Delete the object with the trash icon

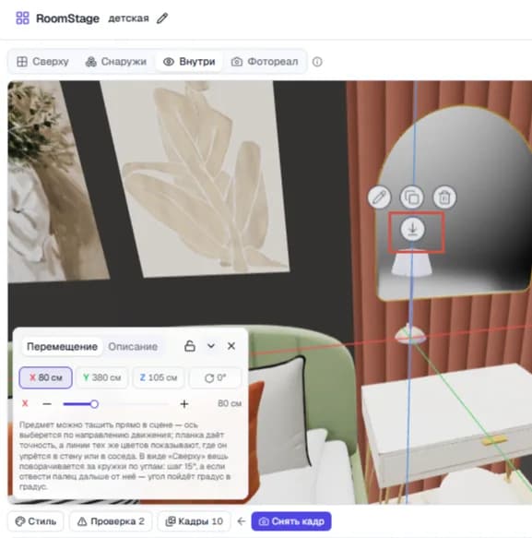[444, 197]
